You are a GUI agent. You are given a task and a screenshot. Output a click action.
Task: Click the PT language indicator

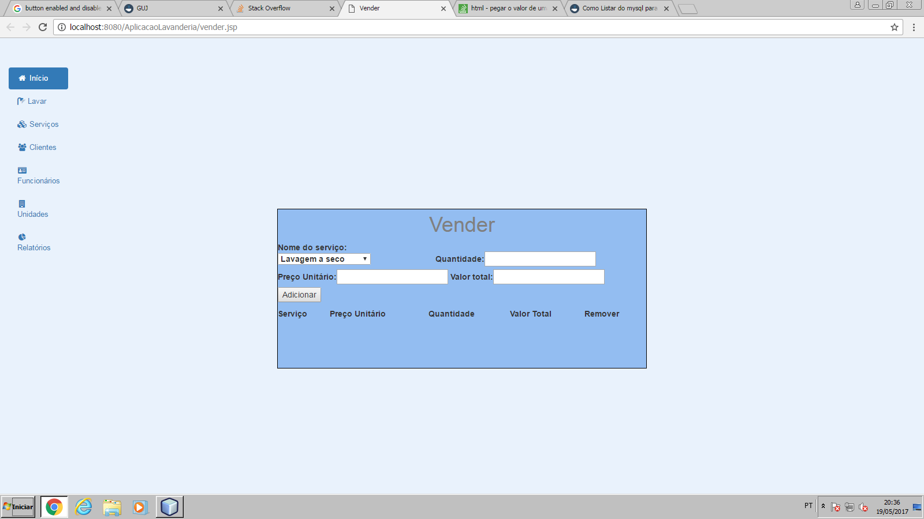coord(808,506)
